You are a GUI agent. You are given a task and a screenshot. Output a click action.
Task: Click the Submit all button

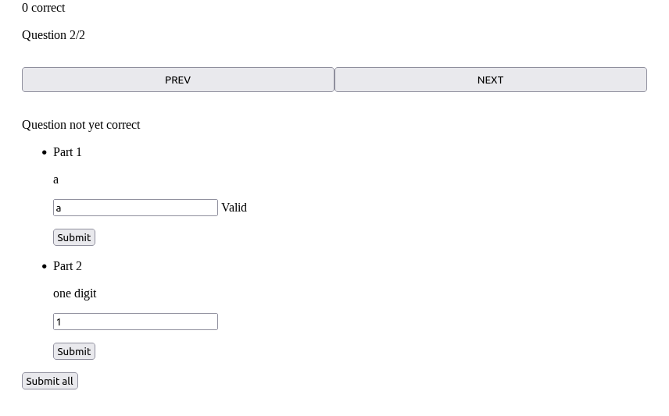49,381
